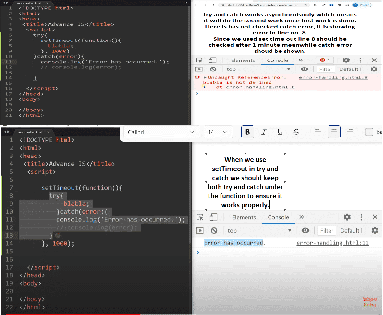Open the font size 14 dropdown
This screenshot has width=383, height=315.
[218, 132]
